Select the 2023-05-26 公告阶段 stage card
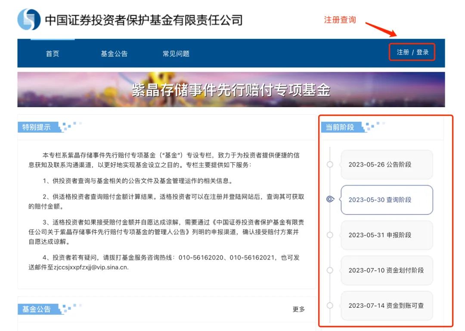465x331 pixels. pos(387,164)
